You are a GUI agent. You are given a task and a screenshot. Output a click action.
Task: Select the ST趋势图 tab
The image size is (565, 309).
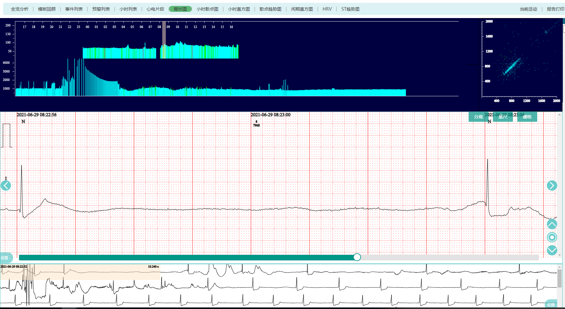click(350, 9)
